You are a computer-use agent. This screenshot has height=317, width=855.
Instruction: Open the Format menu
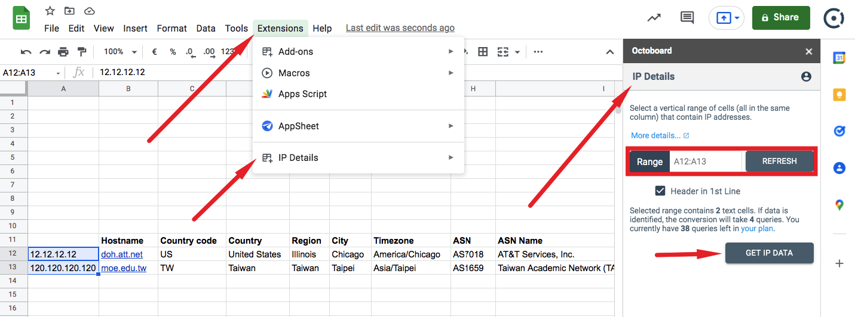(172, 28)
